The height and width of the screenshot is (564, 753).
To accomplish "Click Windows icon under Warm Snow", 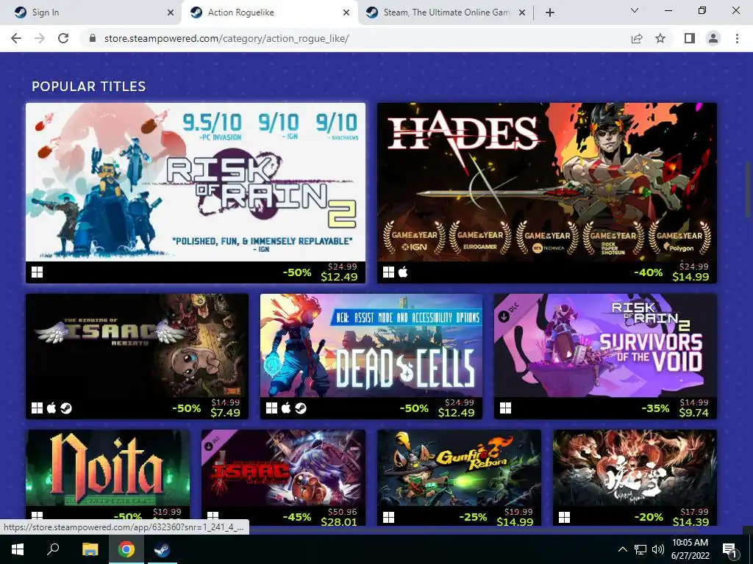I will [x=564, y=518].
